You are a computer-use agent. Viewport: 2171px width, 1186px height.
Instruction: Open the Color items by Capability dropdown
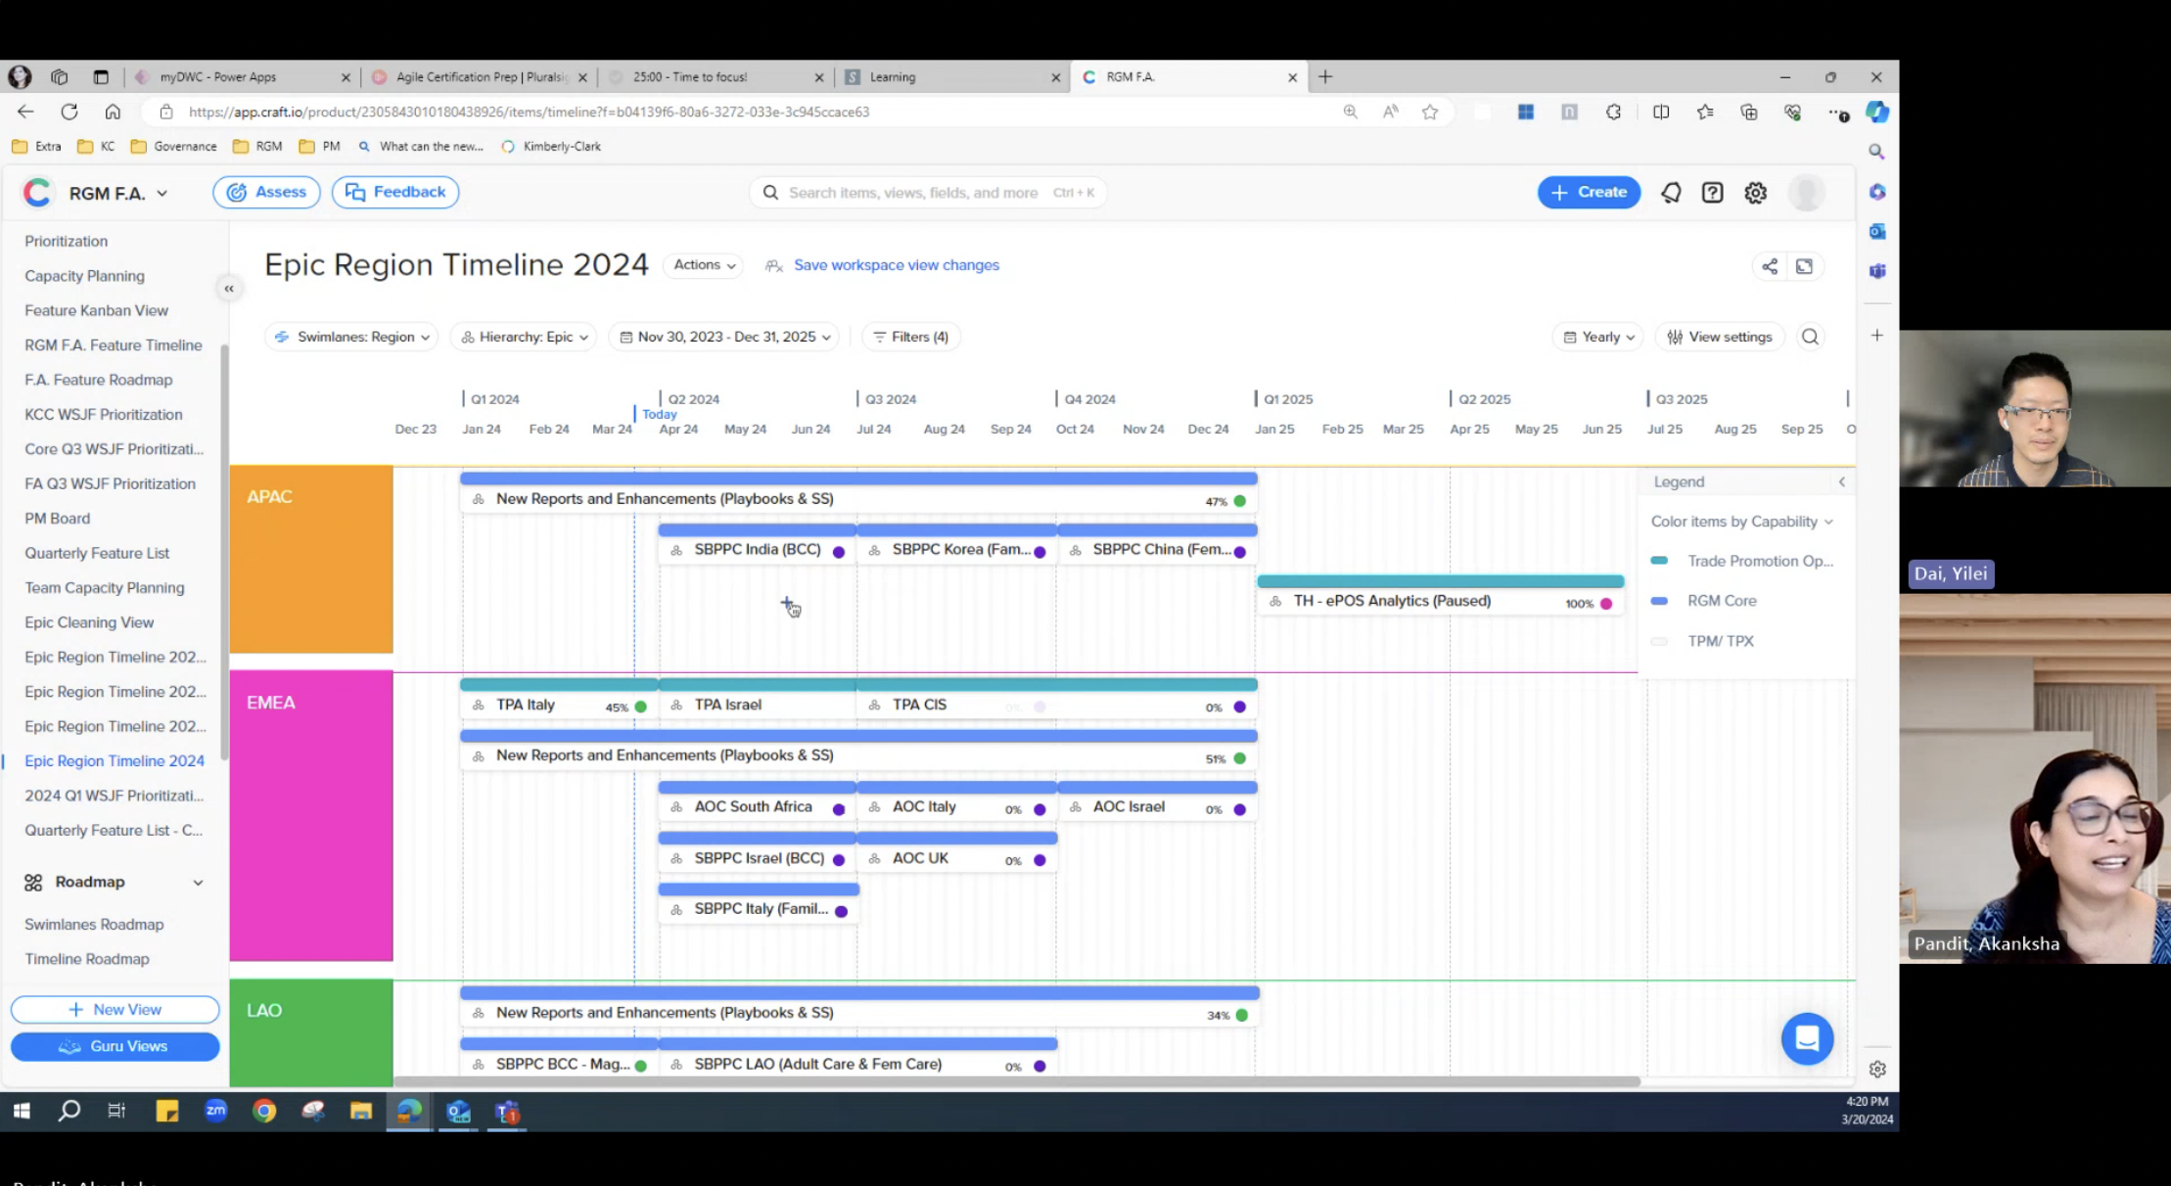click(x=1741, y=522)
